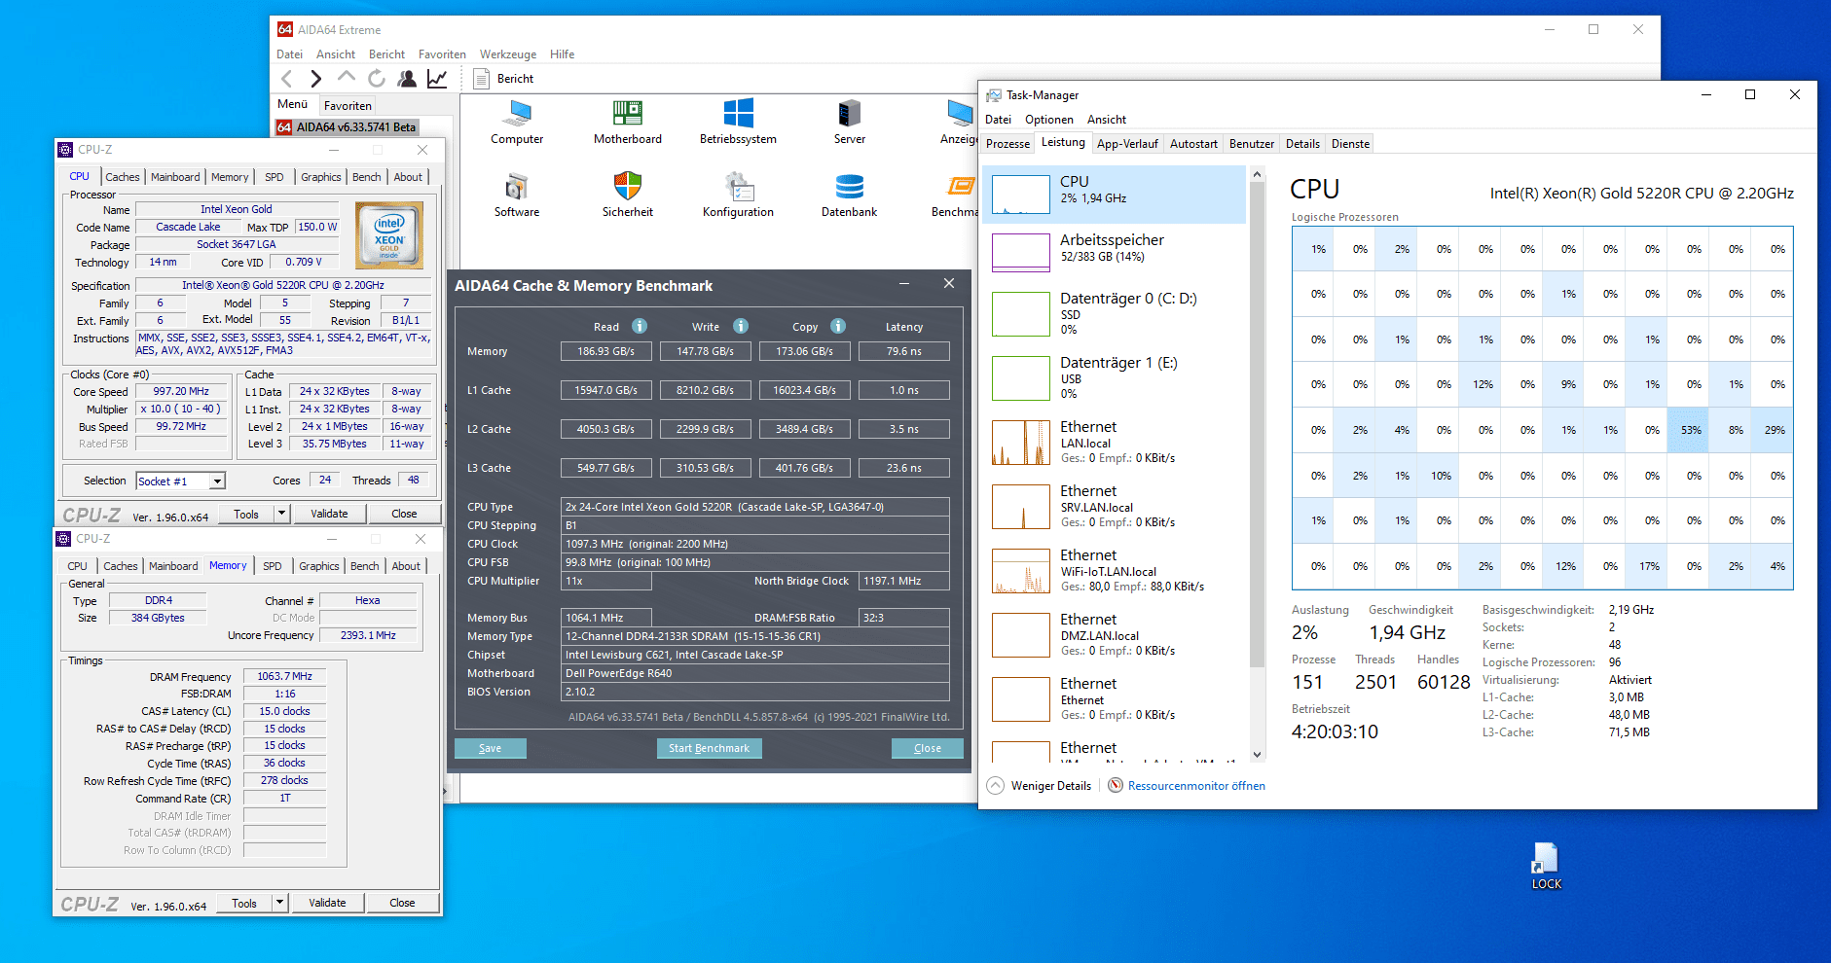Collapse Task Manager with Weniger Details
Image resolution: width=1831 pixels, height=963 pixels.
[1040, 786]
